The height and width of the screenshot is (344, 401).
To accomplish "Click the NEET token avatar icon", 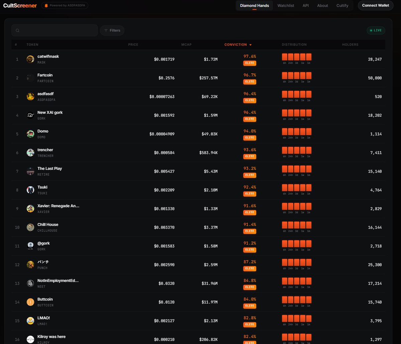I will (30, 283).
